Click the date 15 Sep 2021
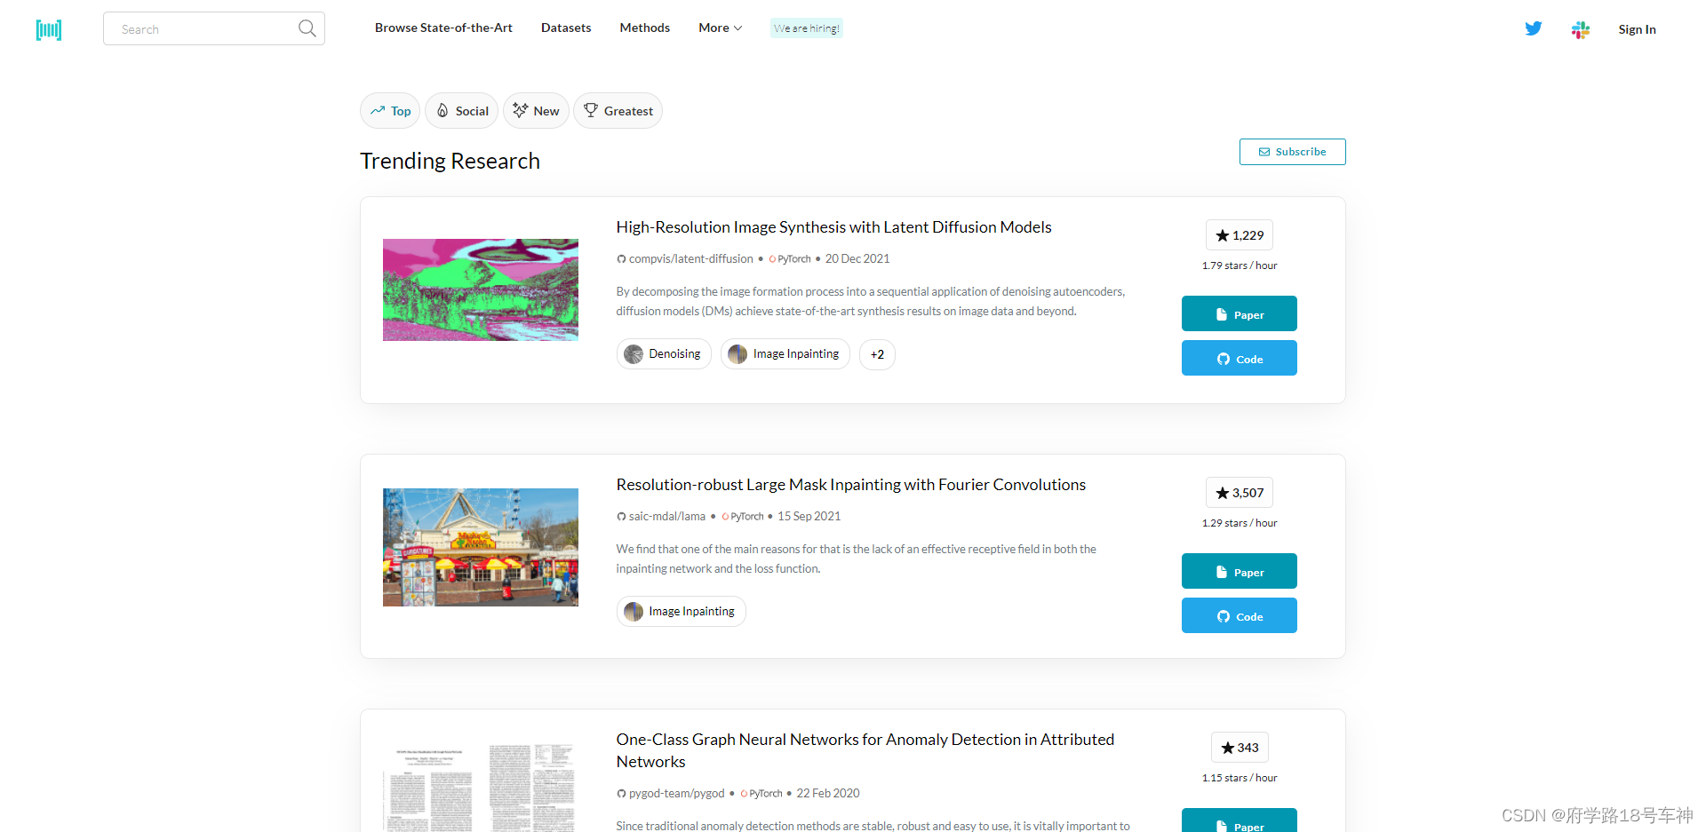This screenshot has height=832, width=1706. [809, 517]
